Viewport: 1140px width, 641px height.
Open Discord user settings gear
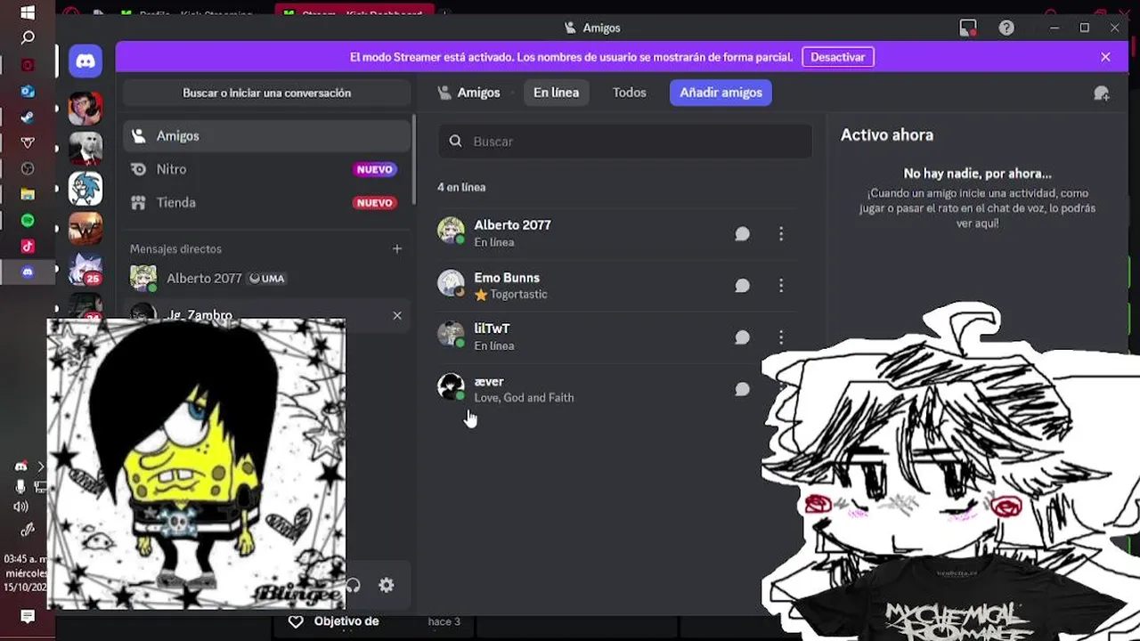(x=386, y=585)
